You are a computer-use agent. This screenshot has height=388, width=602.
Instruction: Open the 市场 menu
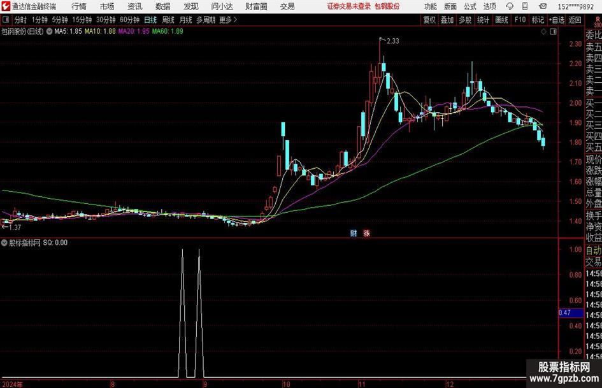[x=107, y=6]
